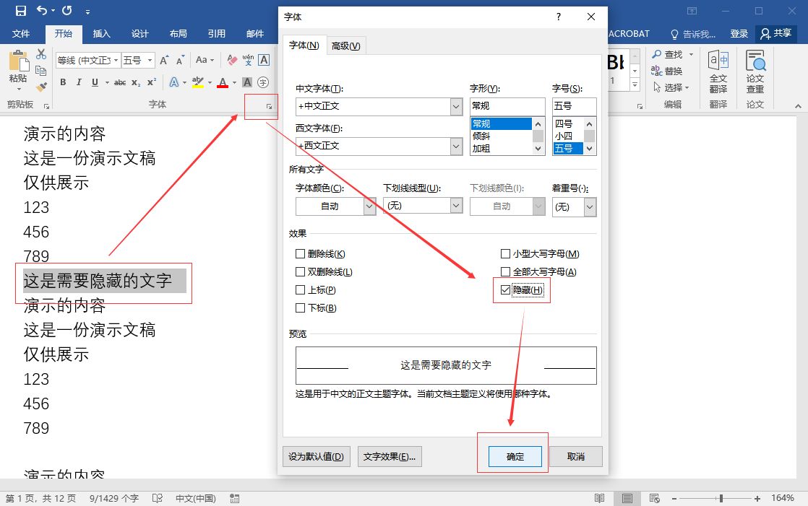Apply superscript with the x² icon

152,82
